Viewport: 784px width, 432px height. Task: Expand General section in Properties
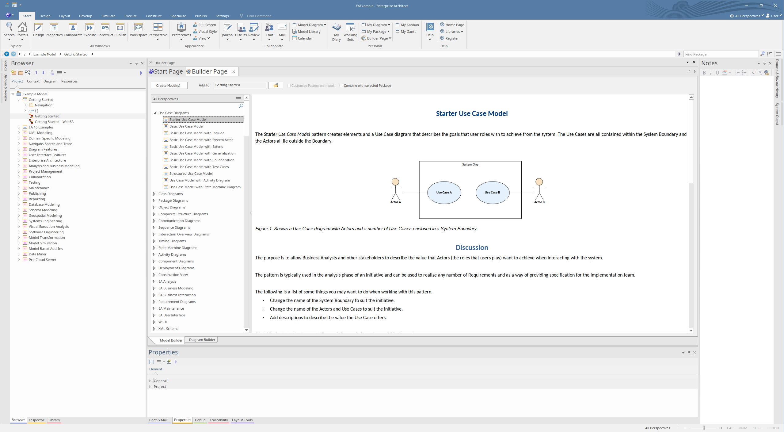pyautogui.click(x=150, y=381)
